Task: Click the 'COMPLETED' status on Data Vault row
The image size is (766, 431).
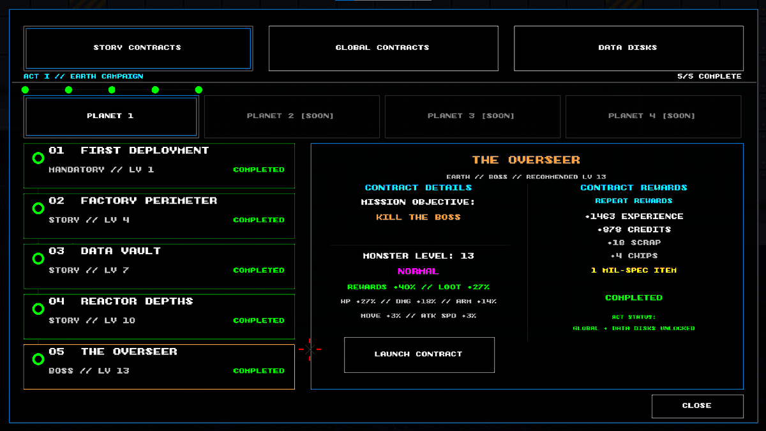Action: point(259,271)
